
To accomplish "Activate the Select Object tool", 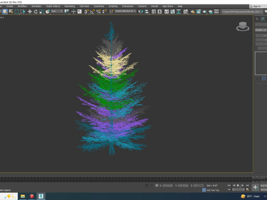I will point(5,12).
